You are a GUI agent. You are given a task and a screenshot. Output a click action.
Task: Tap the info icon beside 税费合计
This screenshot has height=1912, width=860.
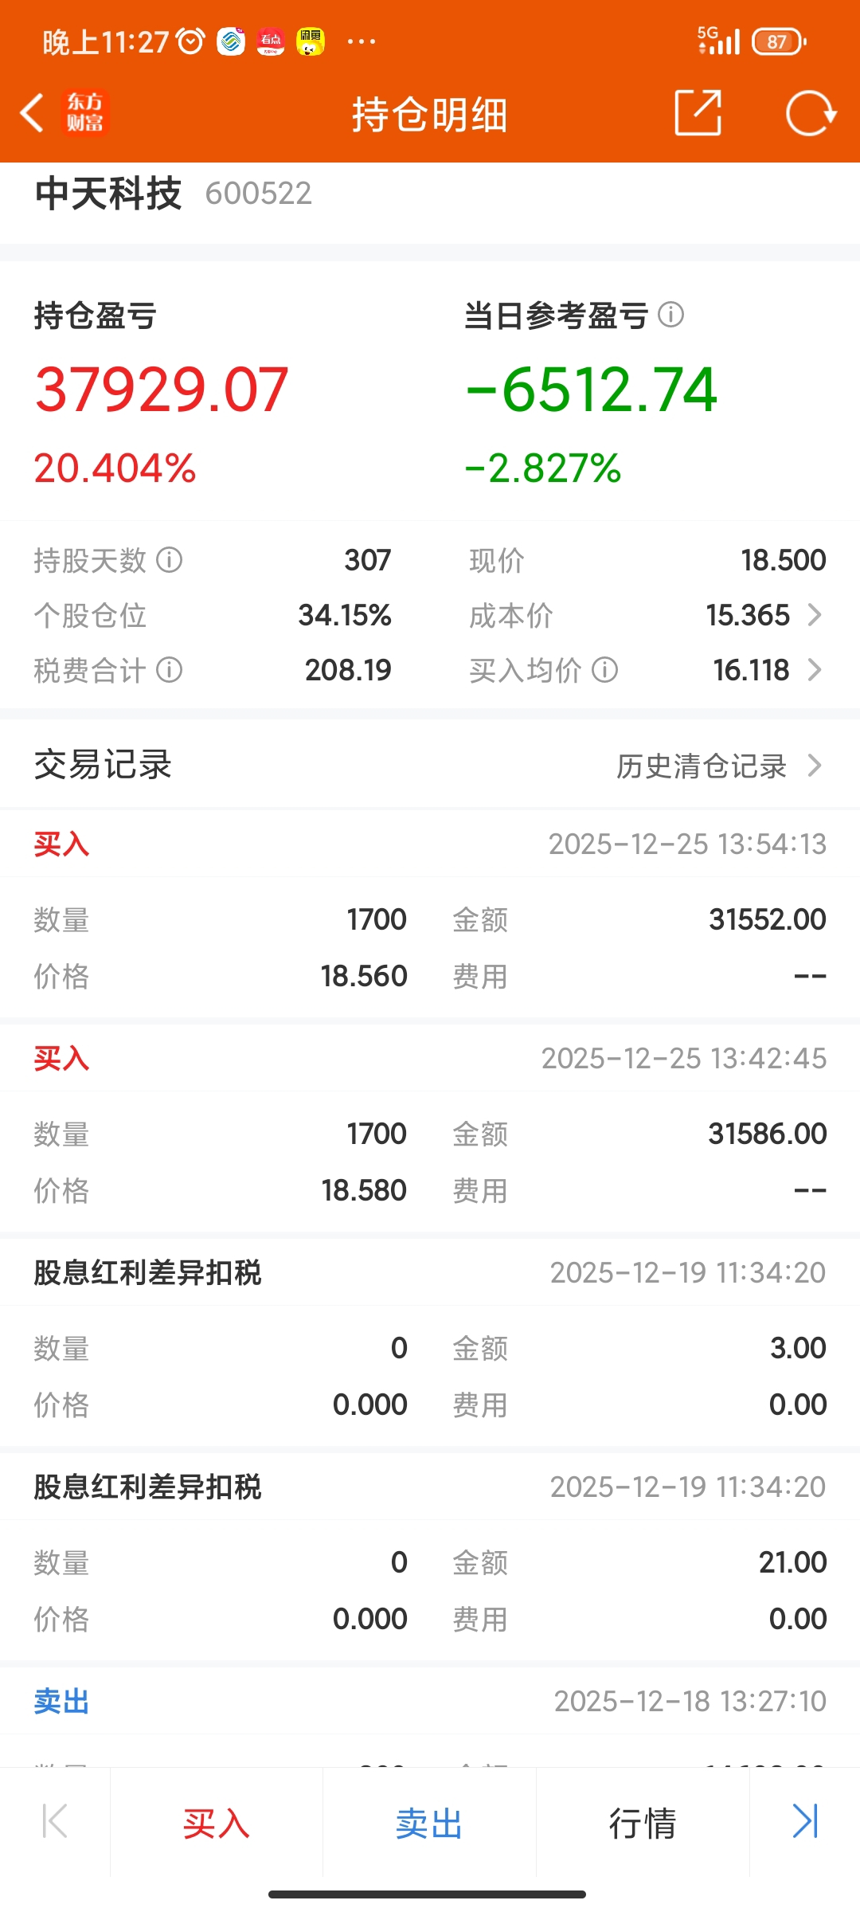point(169,670)
